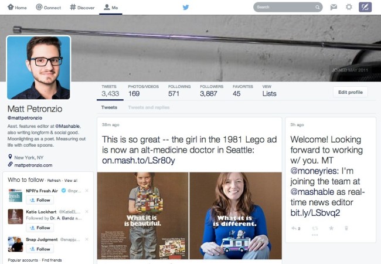Image resolution: width=381 pixels, height=264 pixels.
Task: Delete the Welcome tweet trash icon
Action: click(x=346, y=228)
